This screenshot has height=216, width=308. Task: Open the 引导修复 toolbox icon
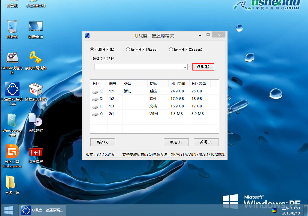pyautogui.click(x=35, y=154)
